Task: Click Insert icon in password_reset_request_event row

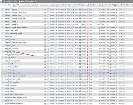Action: [74, 97]
